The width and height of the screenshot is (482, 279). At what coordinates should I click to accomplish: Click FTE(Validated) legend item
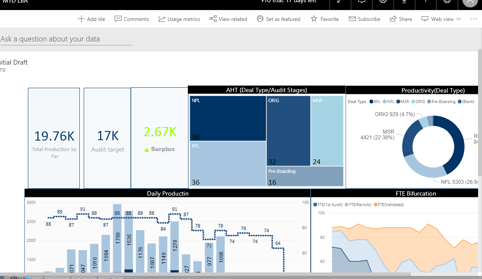point(389,204)
